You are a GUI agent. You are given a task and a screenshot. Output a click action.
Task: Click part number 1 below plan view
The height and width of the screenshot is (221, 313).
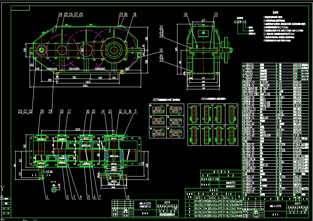click(48, 196)
